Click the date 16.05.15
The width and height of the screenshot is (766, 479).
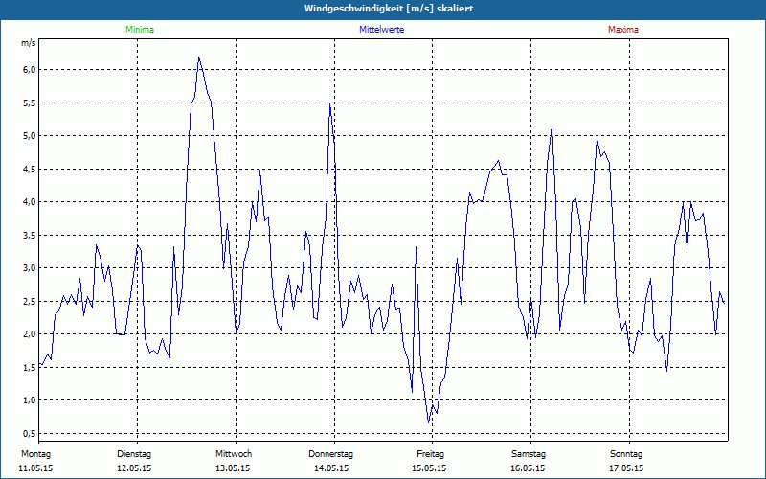tap(528, 468)
